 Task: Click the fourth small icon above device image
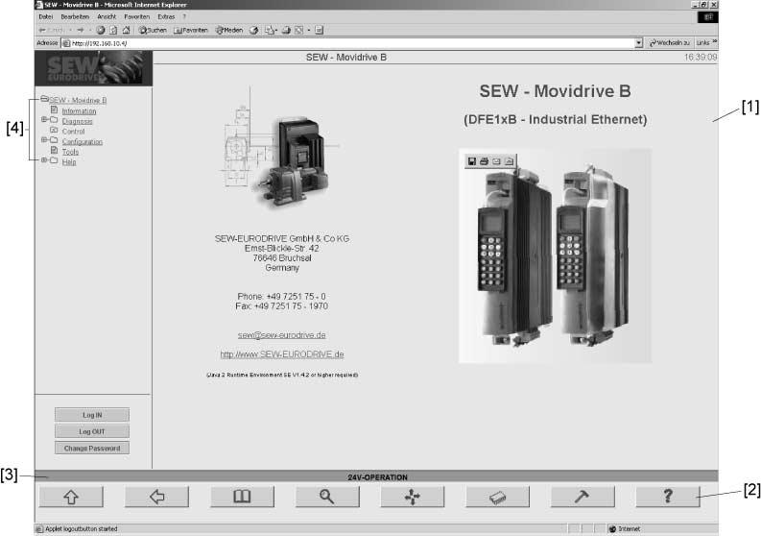click(x=509, y=161)
